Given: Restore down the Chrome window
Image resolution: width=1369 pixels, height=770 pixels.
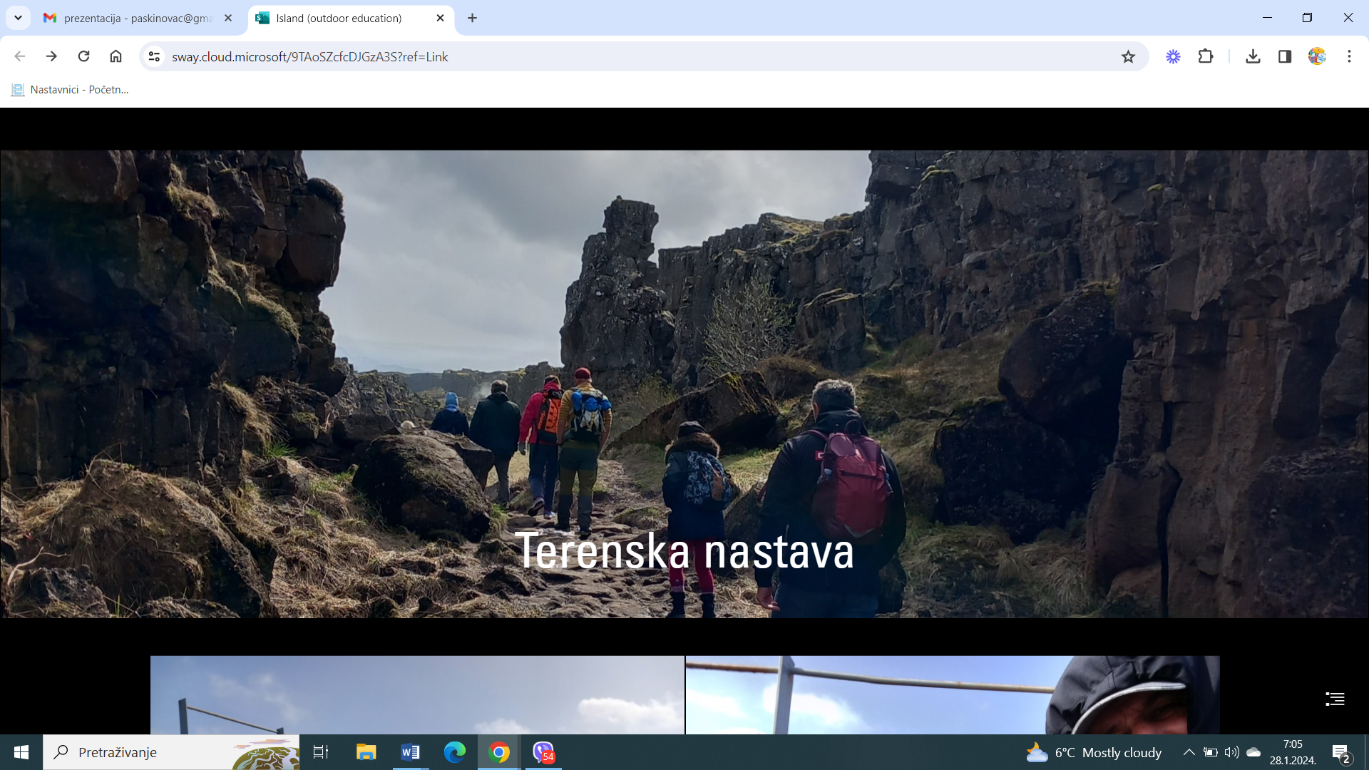Looking at the screenshot, I should 1307,18.
